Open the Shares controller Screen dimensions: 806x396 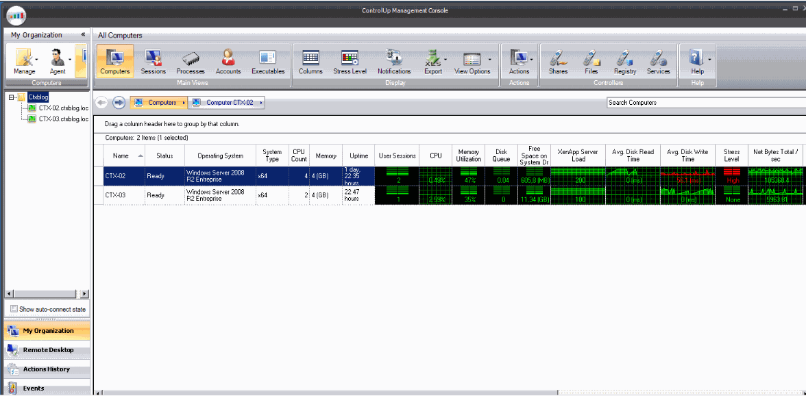click(558, 61)
